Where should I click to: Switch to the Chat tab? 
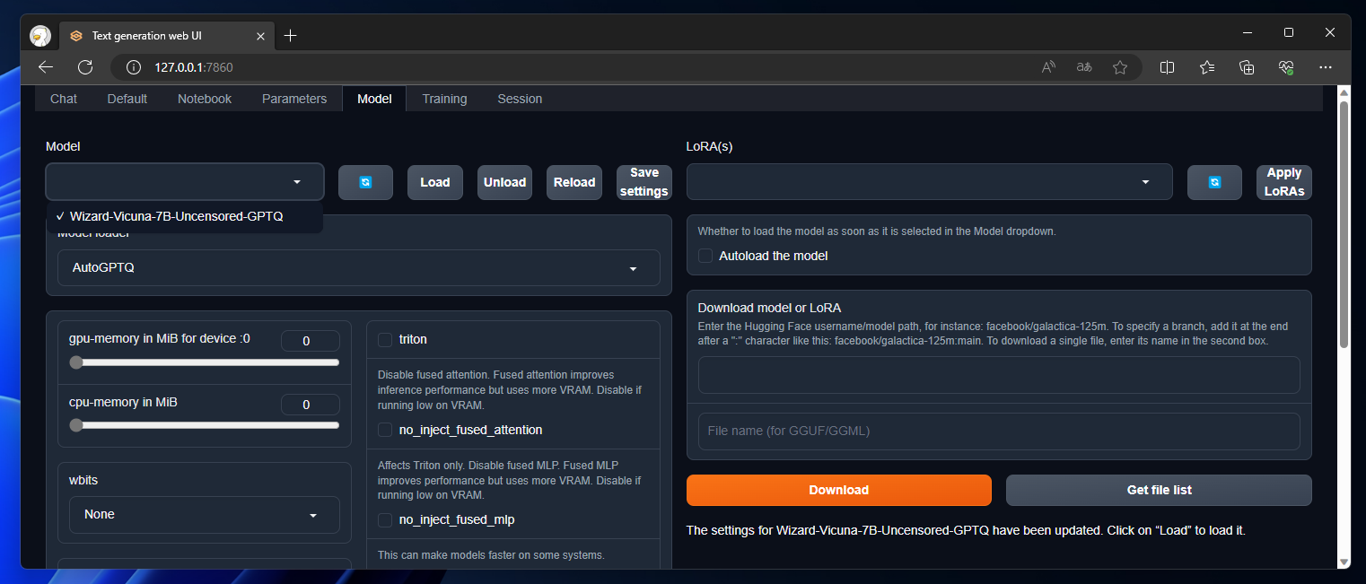pos(64,99)
